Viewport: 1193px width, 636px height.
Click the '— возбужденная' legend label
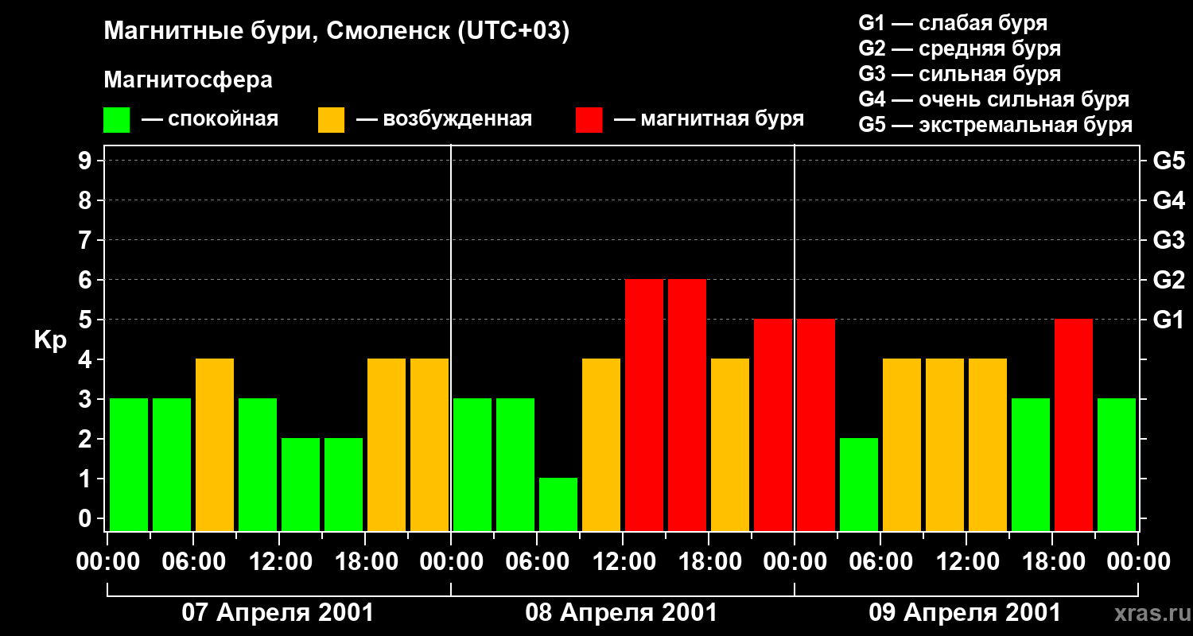[x=444, y=120]
